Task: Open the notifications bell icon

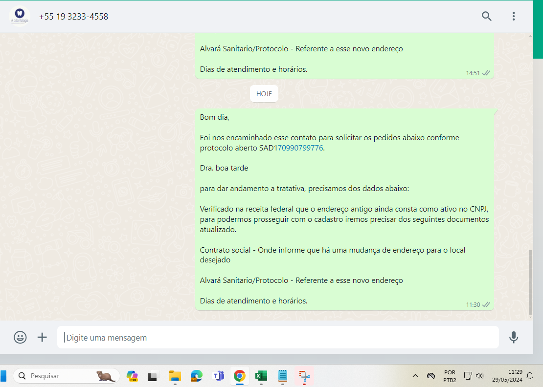Action: [530, 376]
